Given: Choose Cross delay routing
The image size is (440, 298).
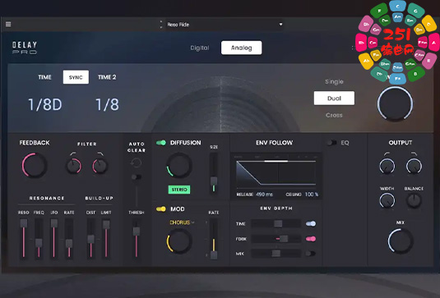Looking at the screenshot, I should pyautogui.click(x=334, y=115).
